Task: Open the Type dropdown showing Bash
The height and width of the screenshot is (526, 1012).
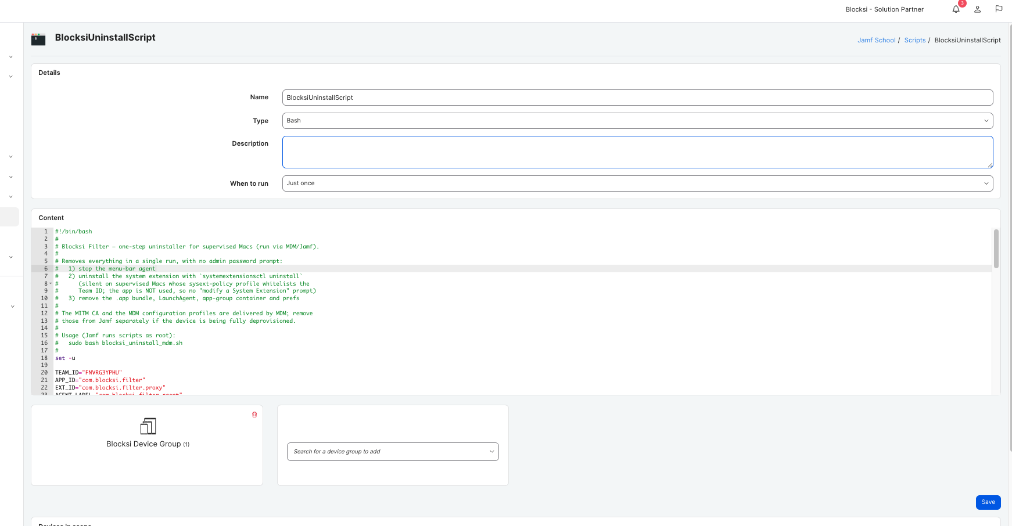Action: (x=637, y=121)
